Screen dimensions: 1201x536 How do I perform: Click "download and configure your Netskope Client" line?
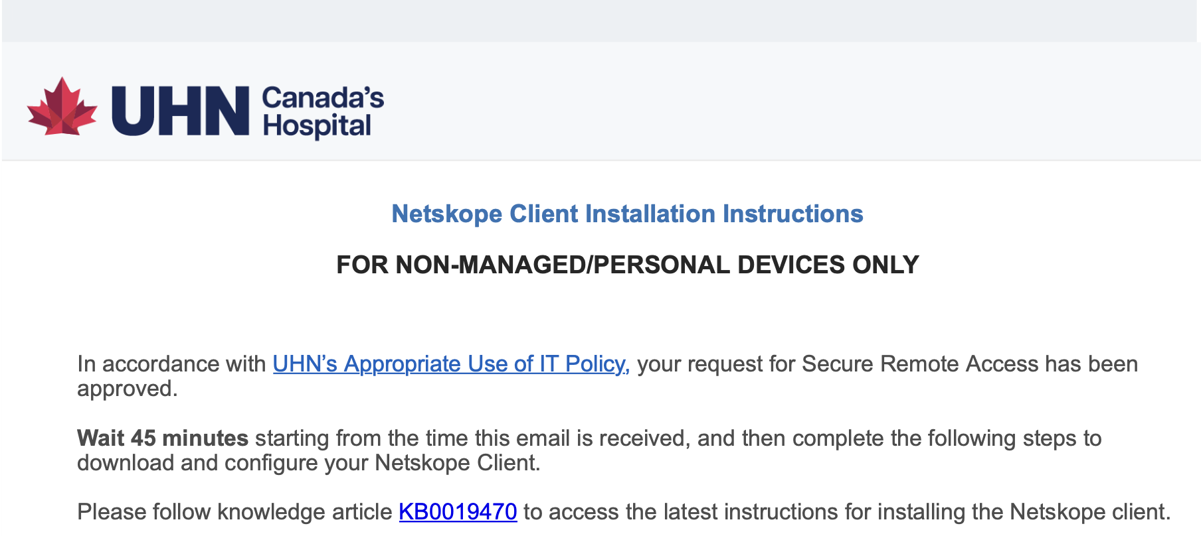(308, 463)
